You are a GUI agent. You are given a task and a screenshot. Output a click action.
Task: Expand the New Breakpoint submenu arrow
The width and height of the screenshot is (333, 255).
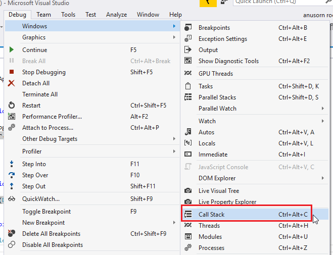(x=174, y=222)
